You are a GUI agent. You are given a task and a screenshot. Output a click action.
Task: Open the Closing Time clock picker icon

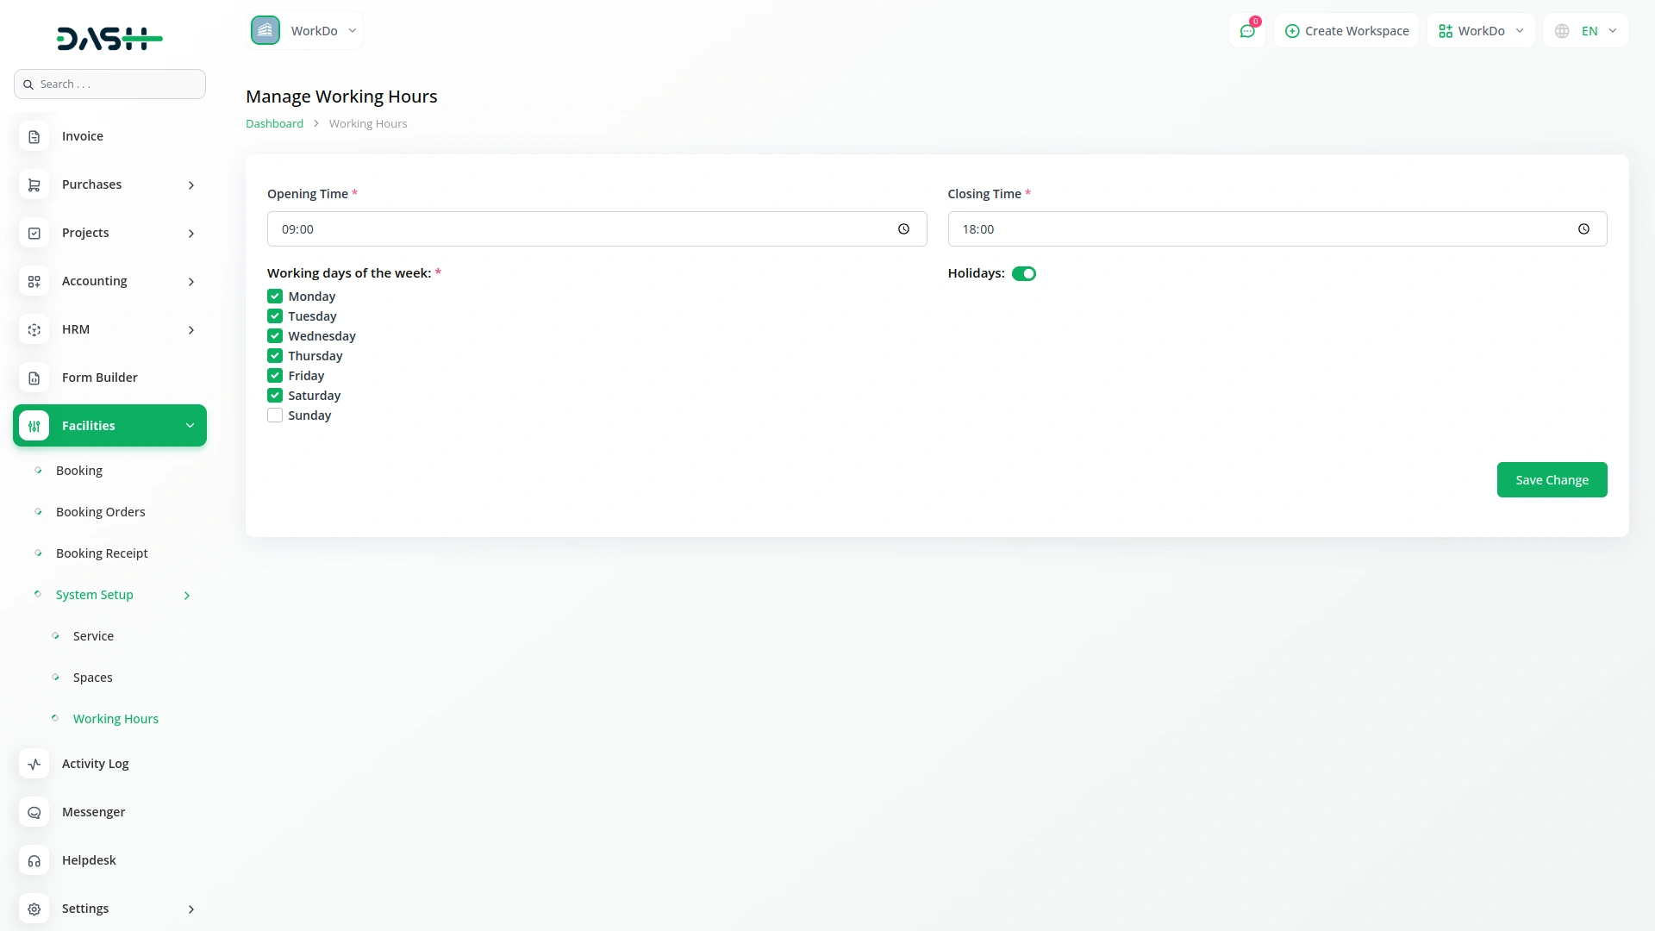tap(1583, 229)
